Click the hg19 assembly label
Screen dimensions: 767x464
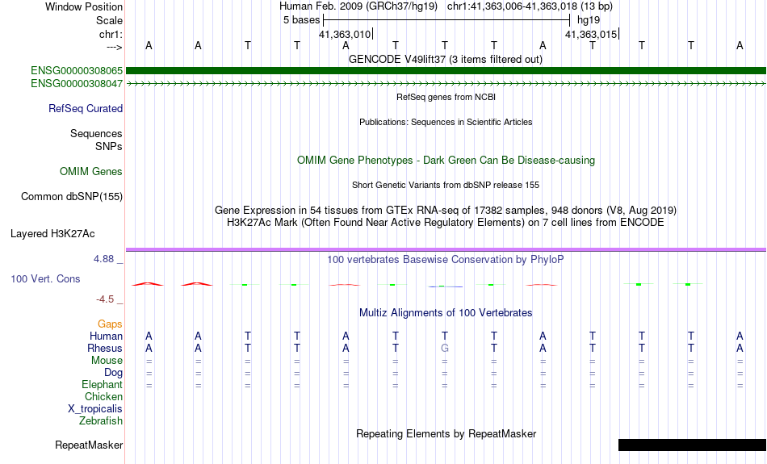tap(589, 20)
